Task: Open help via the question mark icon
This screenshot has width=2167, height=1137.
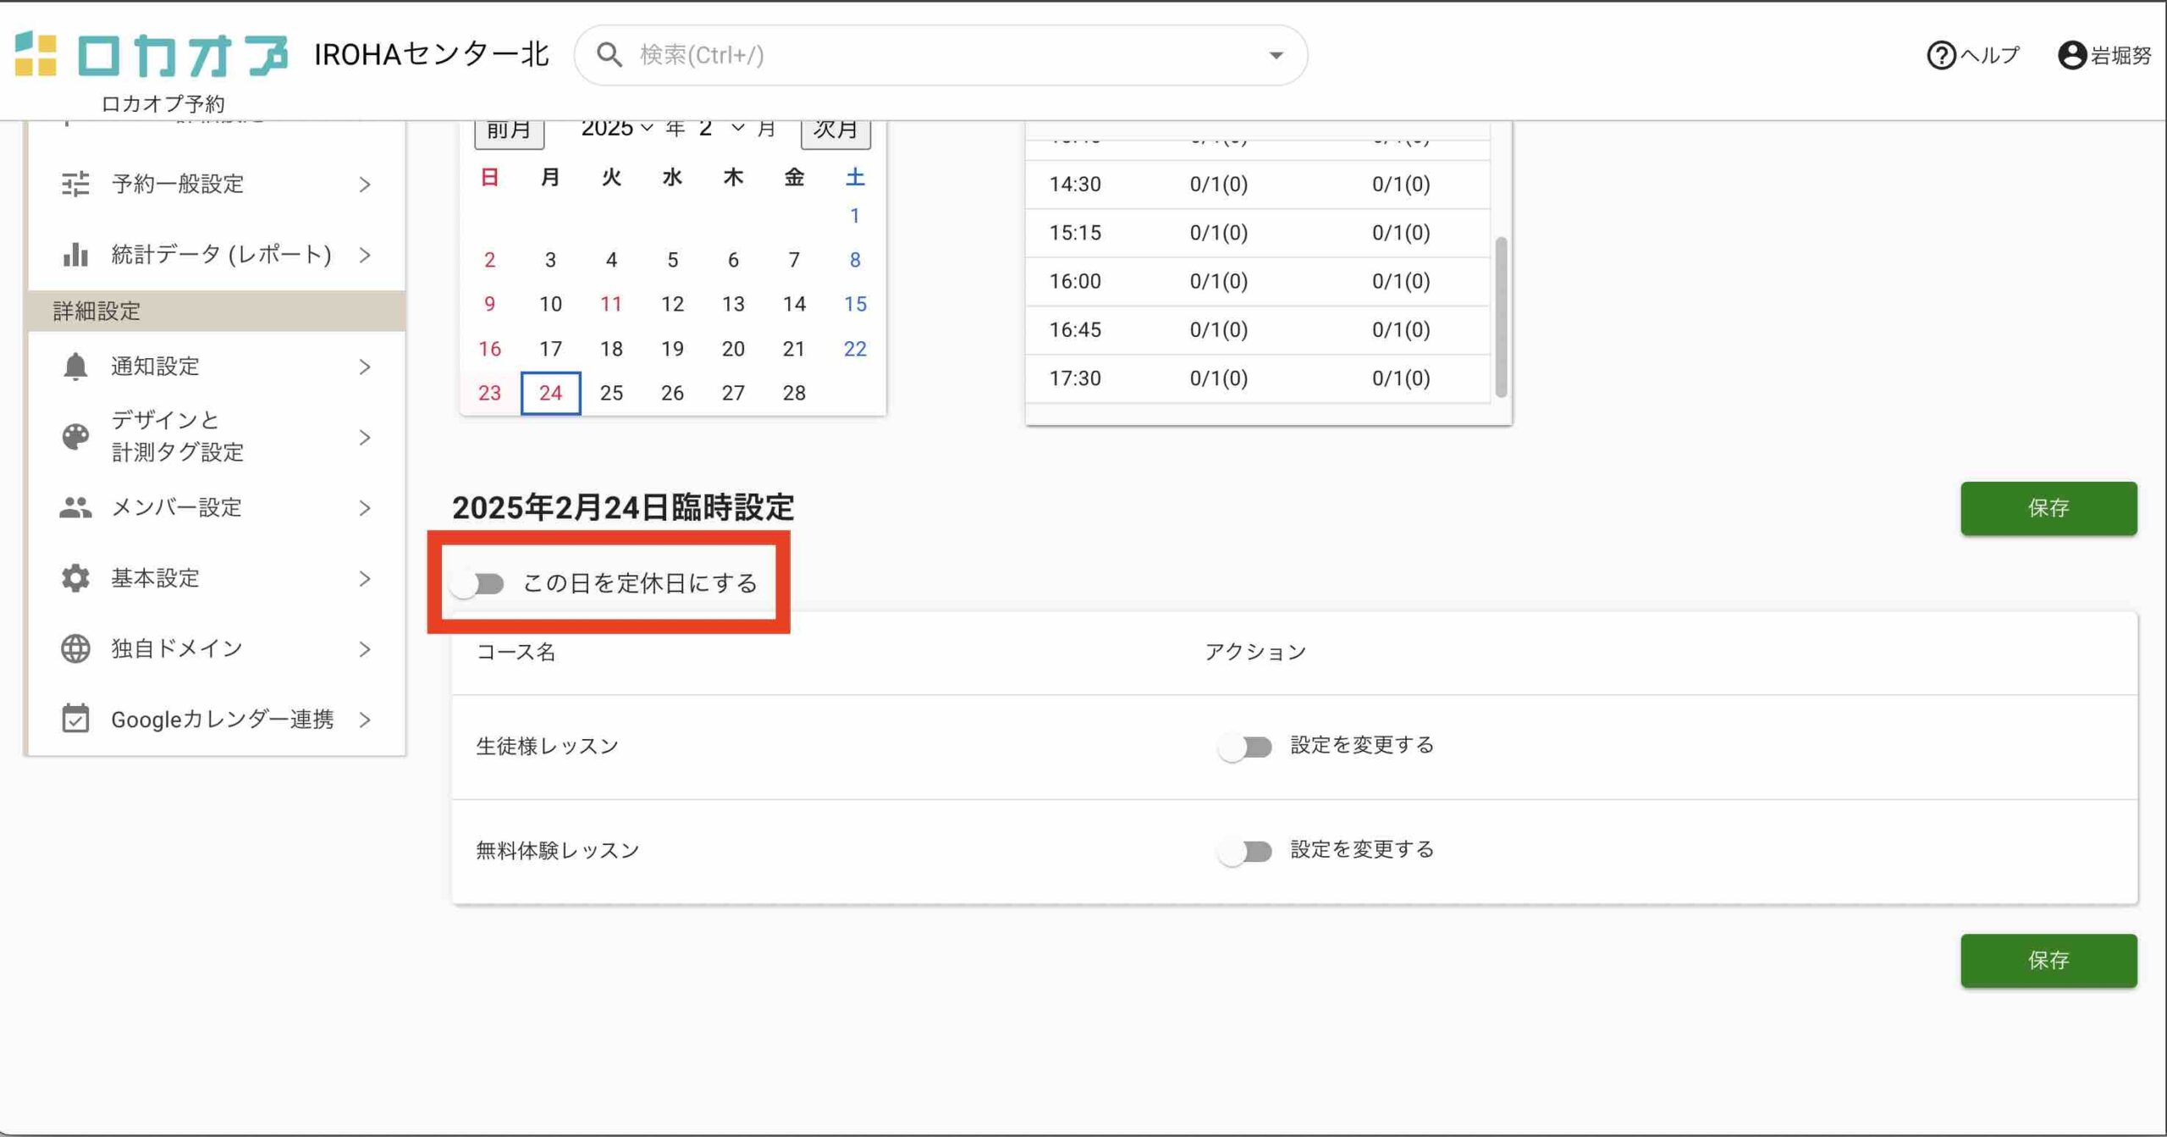Action: (x=1940, y=56)
